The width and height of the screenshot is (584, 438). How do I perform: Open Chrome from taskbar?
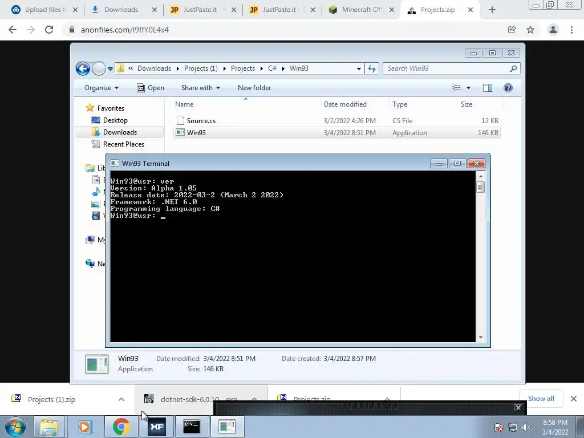(121, 427)
